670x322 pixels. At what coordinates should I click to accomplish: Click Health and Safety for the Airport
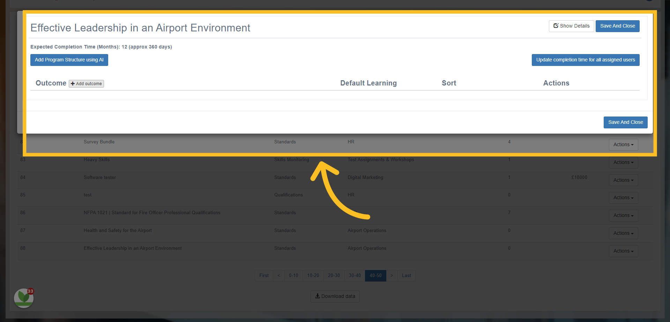click(x=118, y=231)
